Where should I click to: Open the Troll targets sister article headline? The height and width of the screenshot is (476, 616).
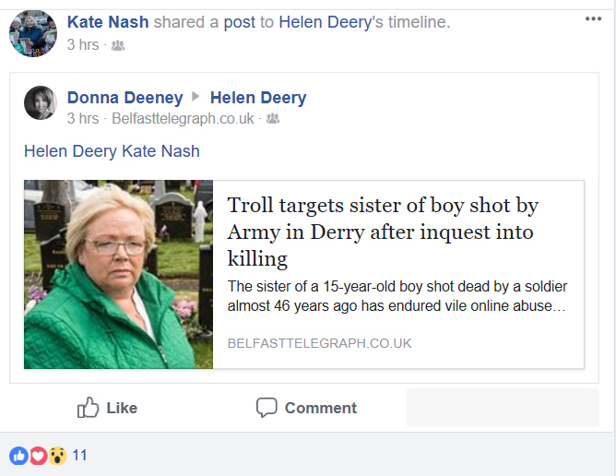tap(383, 231)
